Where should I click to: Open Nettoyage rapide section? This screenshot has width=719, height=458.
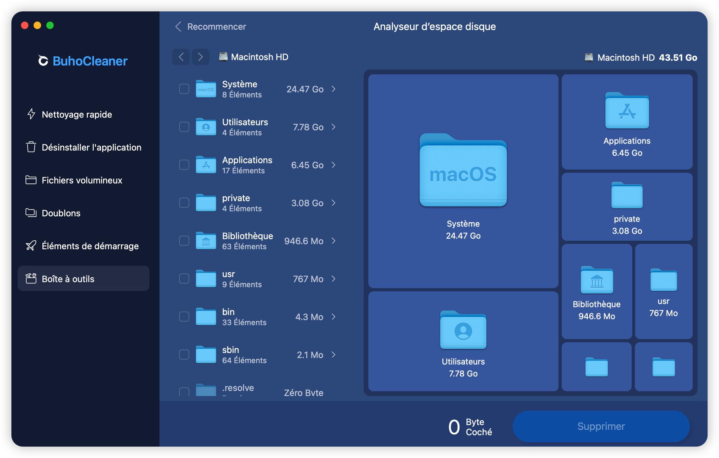84,114
